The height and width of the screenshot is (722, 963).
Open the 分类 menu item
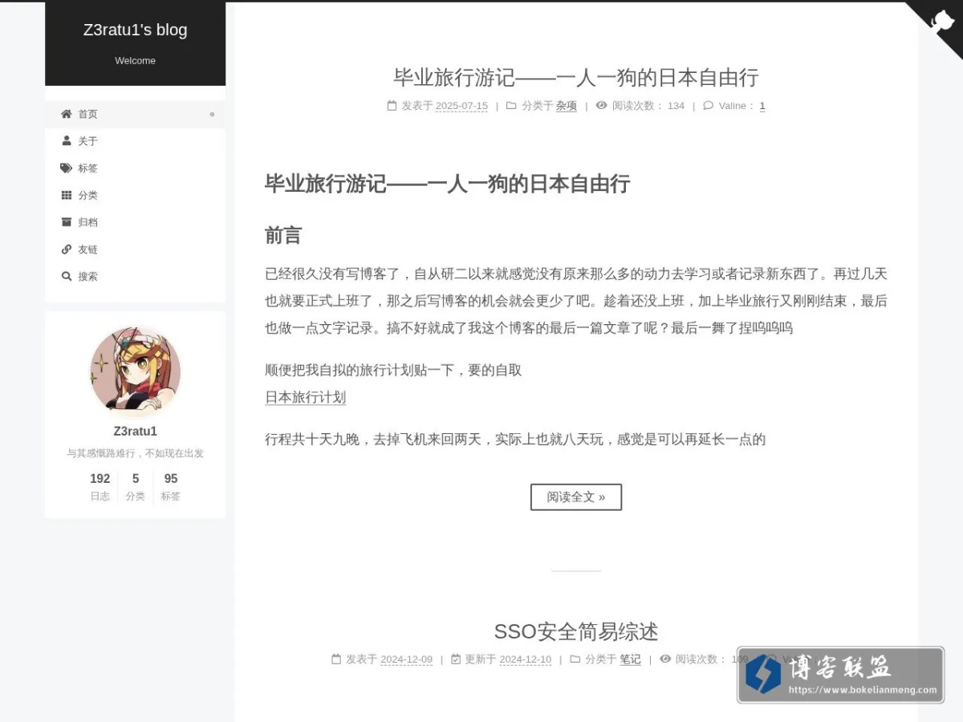[x=135, y=195]
